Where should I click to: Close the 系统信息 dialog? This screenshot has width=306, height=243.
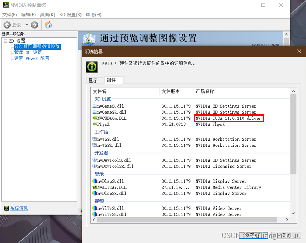coord(299,51)
